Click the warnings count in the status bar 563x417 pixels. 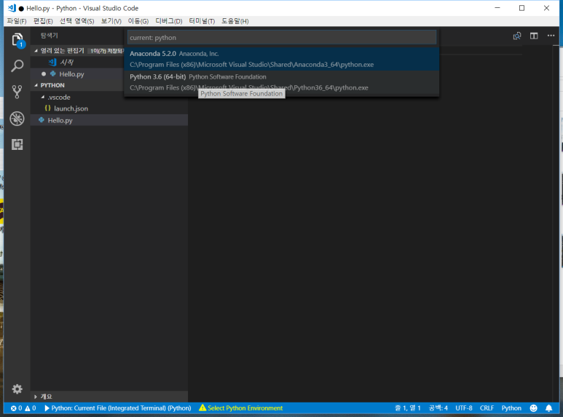(31, 408)
